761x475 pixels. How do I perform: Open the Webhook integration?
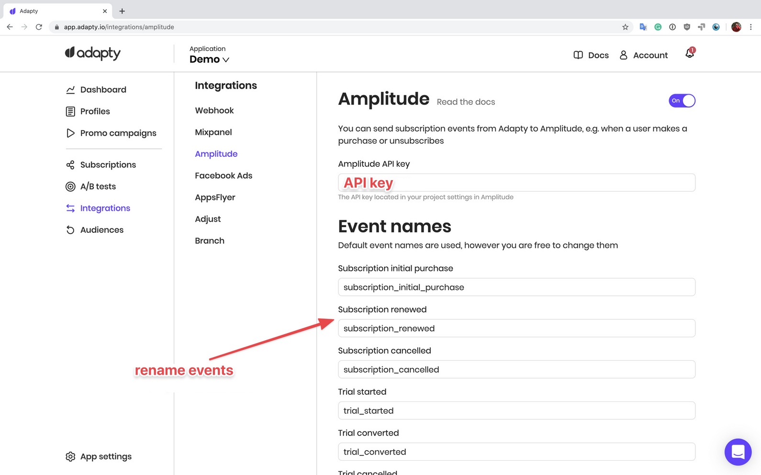214,110
